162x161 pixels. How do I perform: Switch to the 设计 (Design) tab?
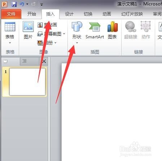coord(69,14)
